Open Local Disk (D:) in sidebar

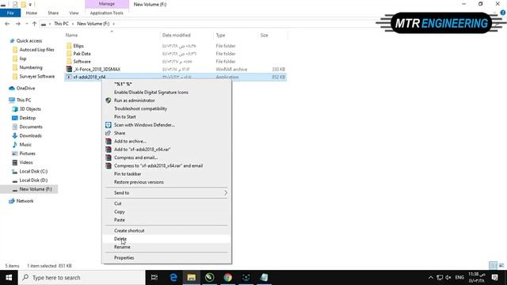click(33, 180)
